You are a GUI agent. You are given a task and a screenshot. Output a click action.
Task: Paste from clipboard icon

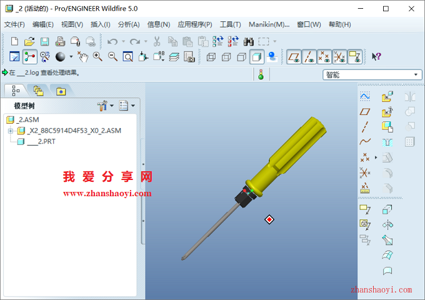tap(187, 41)
